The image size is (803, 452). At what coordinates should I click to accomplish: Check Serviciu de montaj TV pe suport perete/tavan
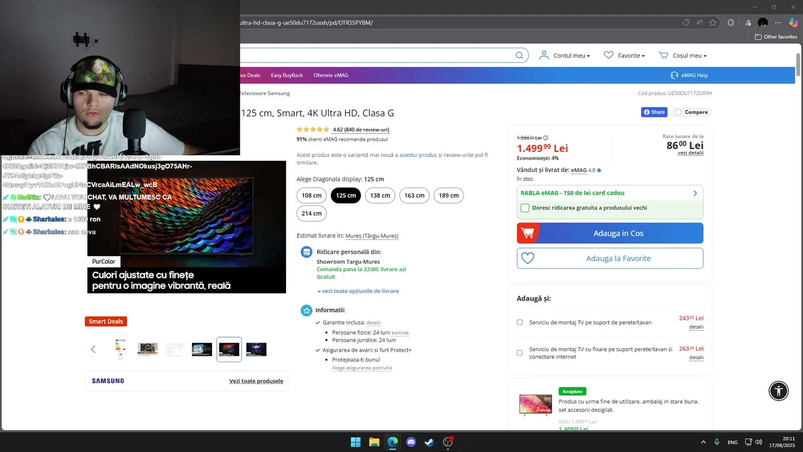click(x=519, y=322)
